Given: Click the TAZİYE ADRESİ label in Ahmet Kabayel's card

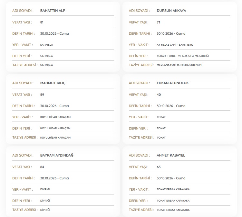Looking at the screenshot, I should tap(141, 210).
